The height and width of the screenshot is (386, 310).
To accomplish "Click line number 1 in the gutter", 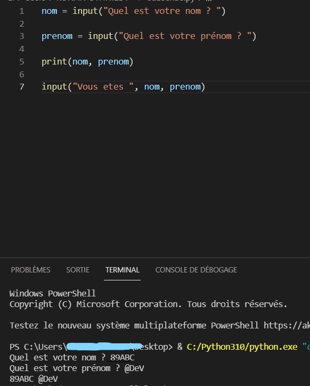I will (x=22, y=11).
